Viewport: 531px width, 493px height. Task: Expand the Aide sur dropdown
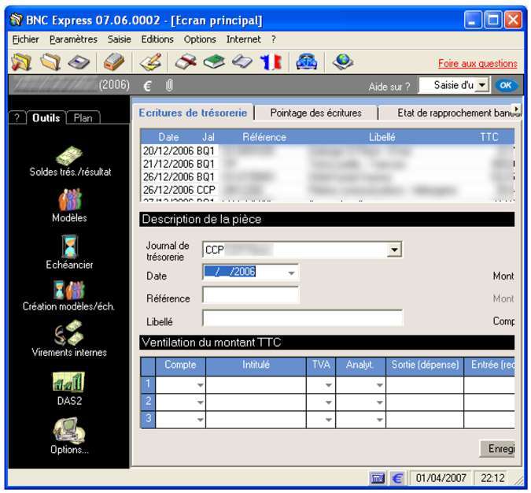point(481,85)
